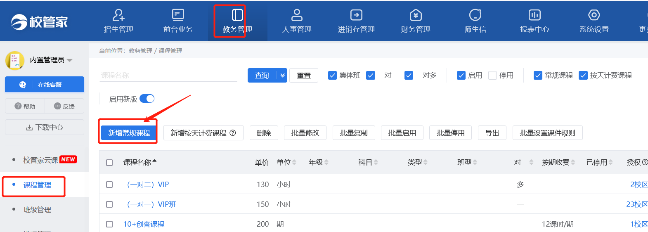The width and height of the screenshot is (648, 232).
Task: Click 新增常规课程 button
Action: (x=129, y=133)
